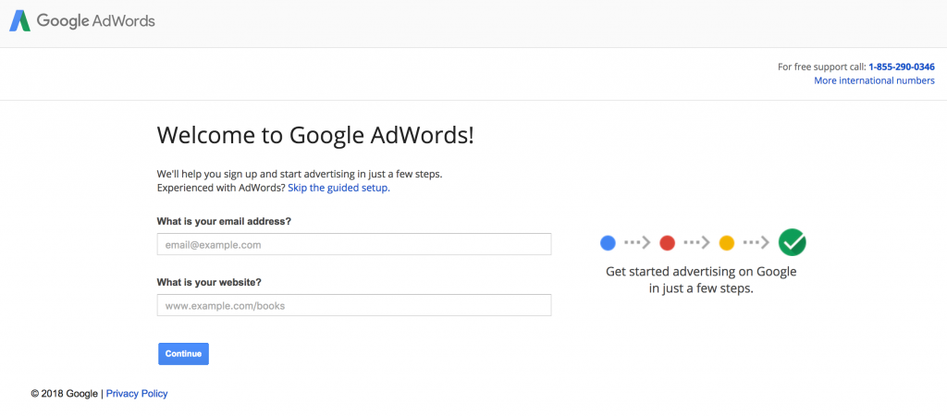Click the Google AdWords logo icon

point(19,21)
